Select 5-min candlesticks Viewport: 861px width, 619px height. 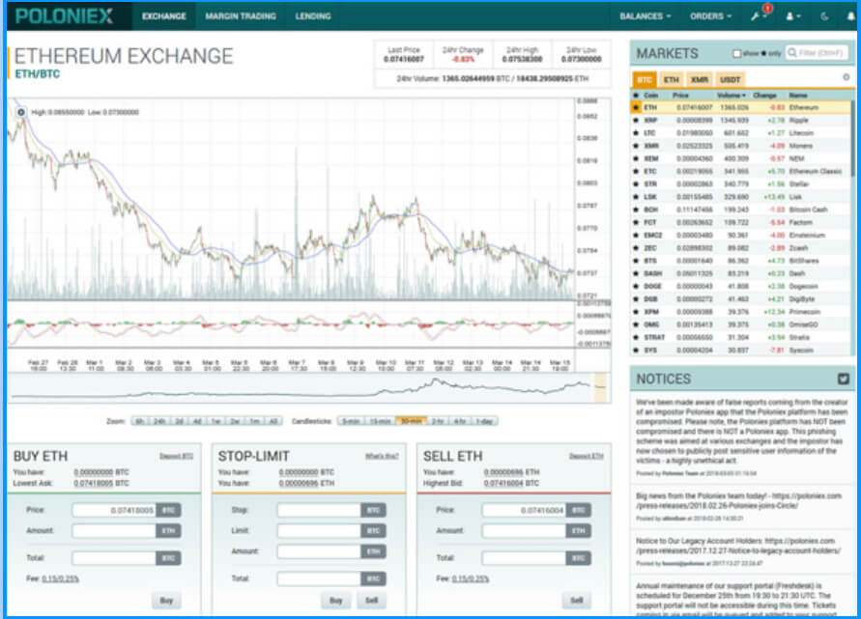click(x=351, y=421)
